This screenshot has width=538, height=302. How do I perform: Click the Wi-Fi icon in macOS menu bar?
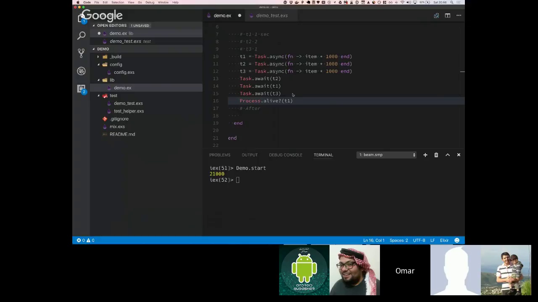[402, 3]
